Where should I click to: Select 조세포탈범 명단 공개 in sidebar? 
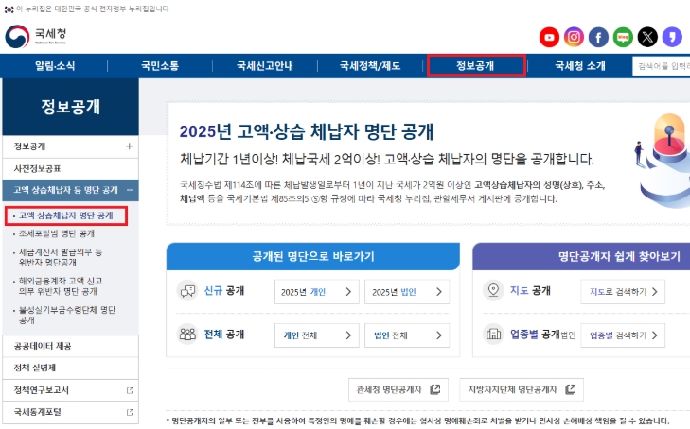[57, 233]
